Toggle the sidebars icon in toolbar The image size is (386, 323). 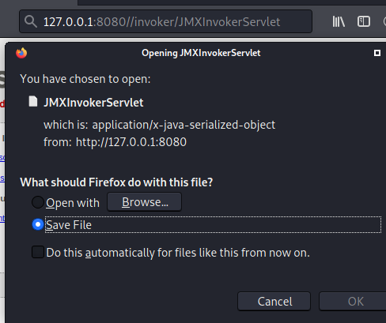coord(364,21)
